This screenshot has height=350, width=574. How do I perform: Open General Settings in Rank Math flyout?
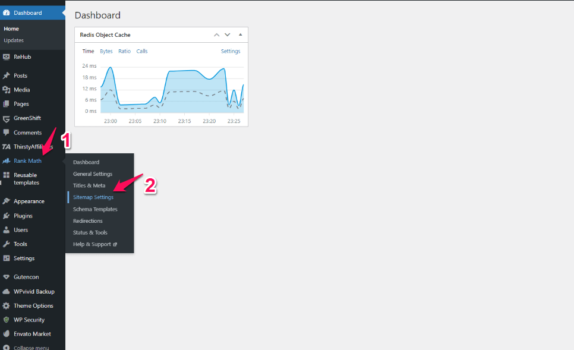93,174
